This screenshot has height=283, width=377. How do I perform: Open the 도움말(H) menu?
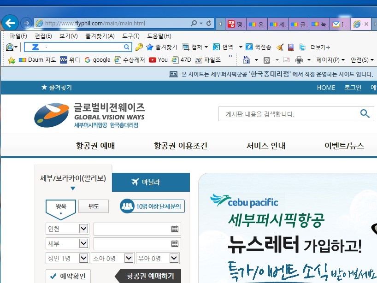point(159,36)
